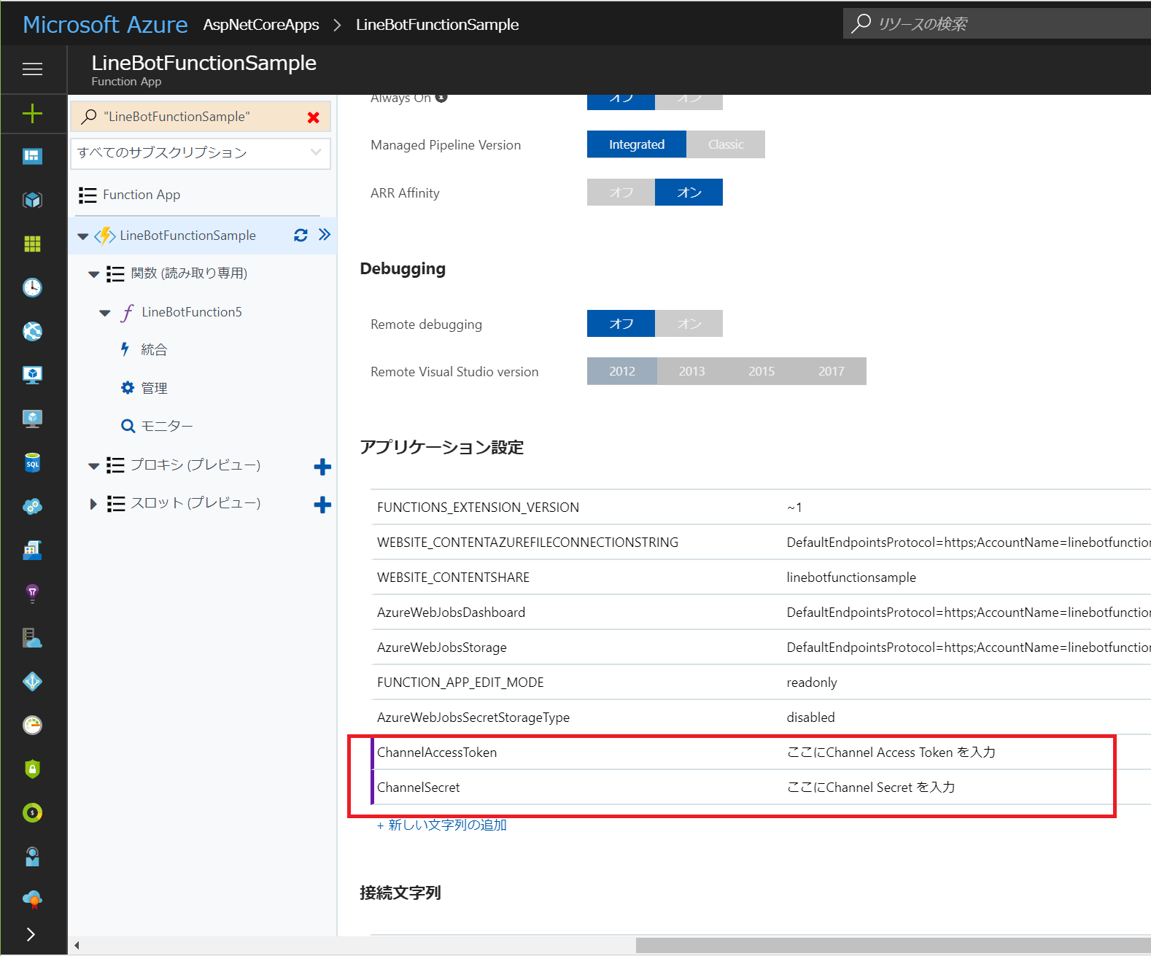Collapse the LineBotFunctionSample tree node
1151x956 pixels.
(x=83, y=236)
